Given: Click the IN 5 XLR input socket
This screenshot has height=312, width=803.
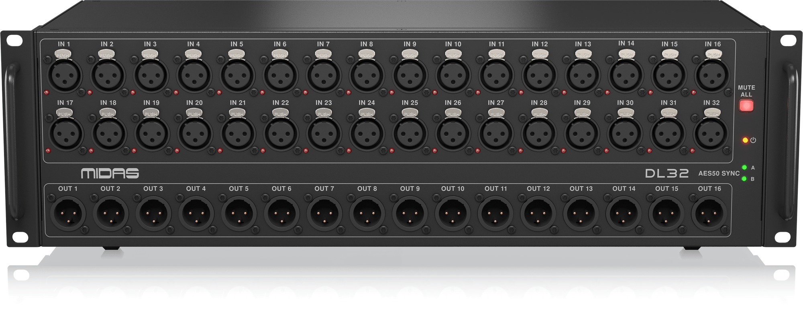Looking at the screenshot, I should 237,75.
